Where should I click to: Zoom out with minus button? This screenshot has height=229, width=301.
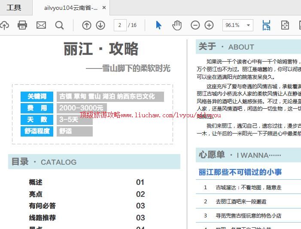click(x=195, y=25)
